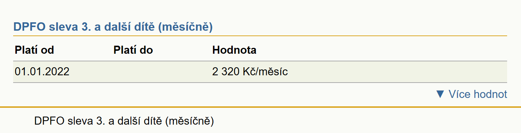Expand the Více hodnot section

(x=472, y=94)
